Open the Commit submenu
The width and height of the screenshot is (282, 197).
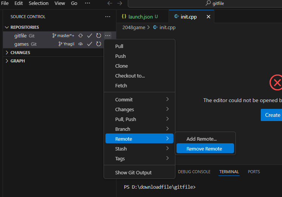click(139, 99)
